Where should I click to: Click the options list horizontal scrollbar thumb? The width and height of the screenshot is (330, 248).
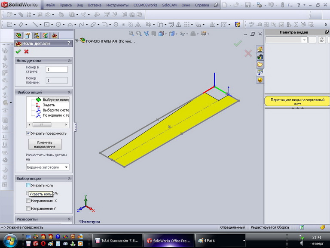42,124
